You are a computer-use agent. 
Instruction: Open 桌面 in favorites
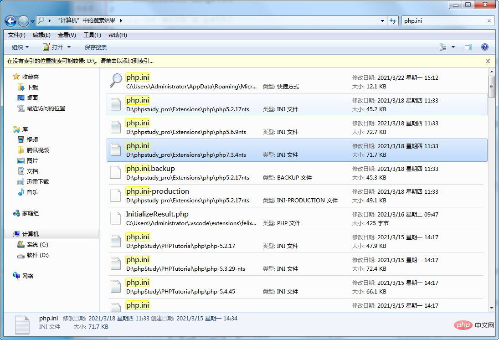pos(28,98)
